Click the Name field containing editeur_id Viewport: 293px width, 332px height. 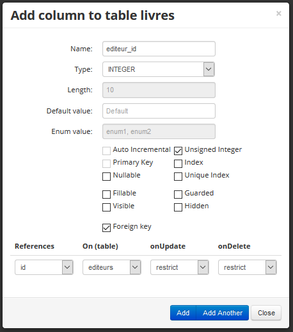tap(159, 49)
